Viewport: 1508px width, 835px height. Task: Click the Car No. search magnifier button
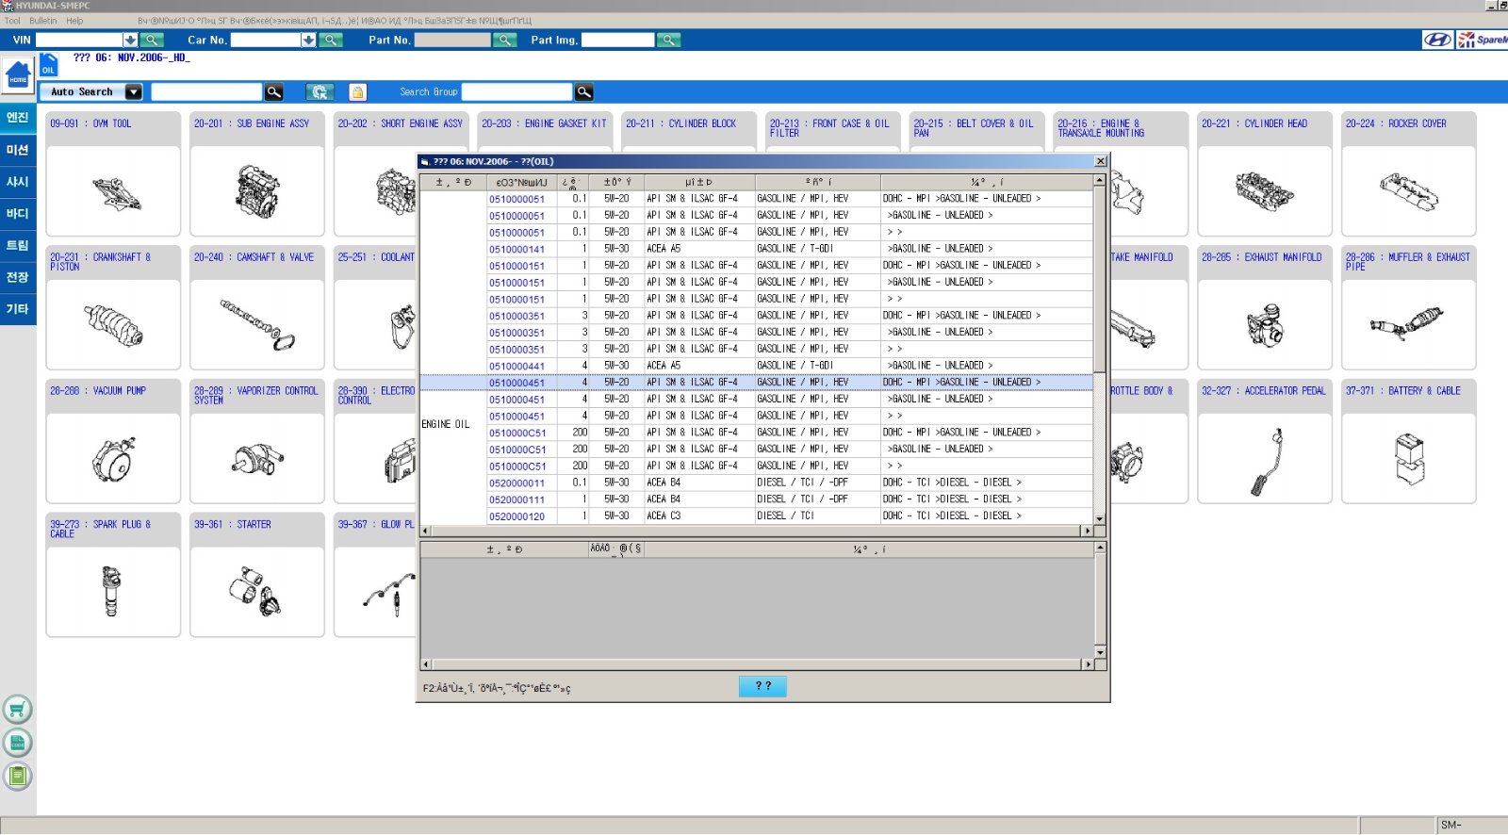[x=330, y=40]
